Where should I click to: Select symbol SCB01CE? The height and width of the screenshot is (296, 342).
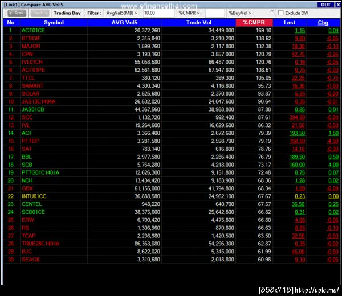click(x=33, y=212)
